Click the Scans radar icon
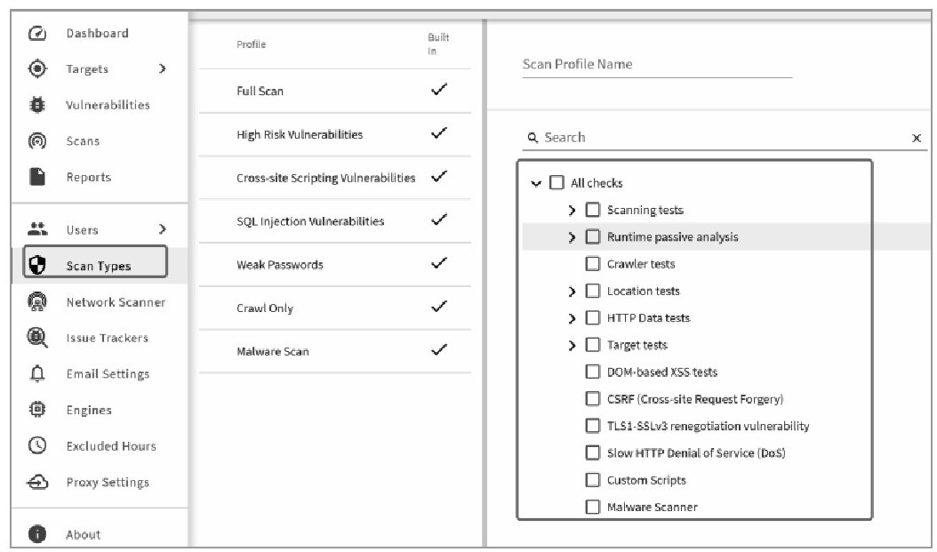The width and height of the screenshot is (937, 552). point(37,141)
